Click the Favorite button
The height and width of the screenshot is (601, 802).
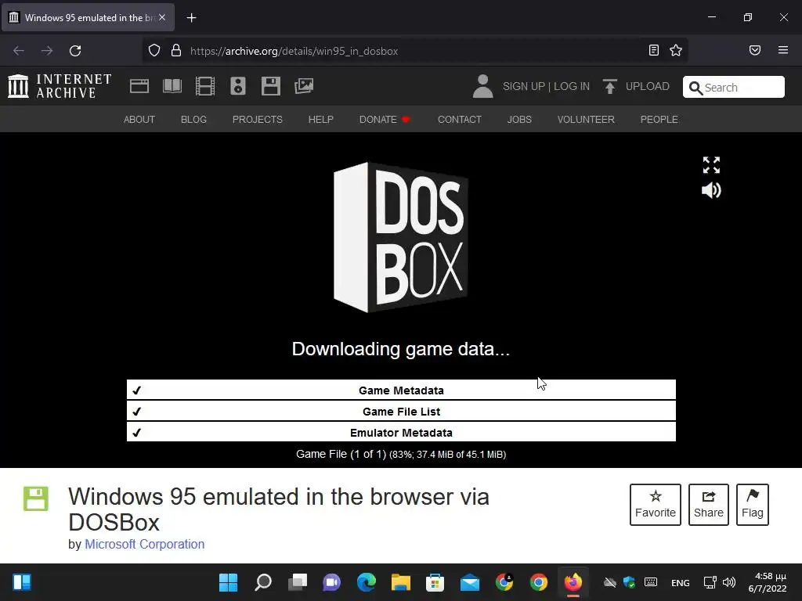click(656, 505)
